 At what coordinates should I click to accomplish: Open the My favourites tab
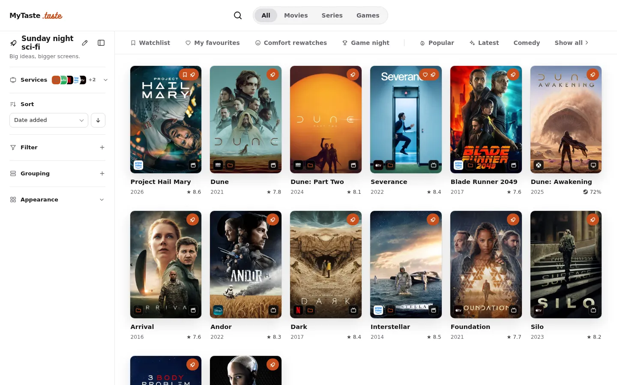click(213, 43)
